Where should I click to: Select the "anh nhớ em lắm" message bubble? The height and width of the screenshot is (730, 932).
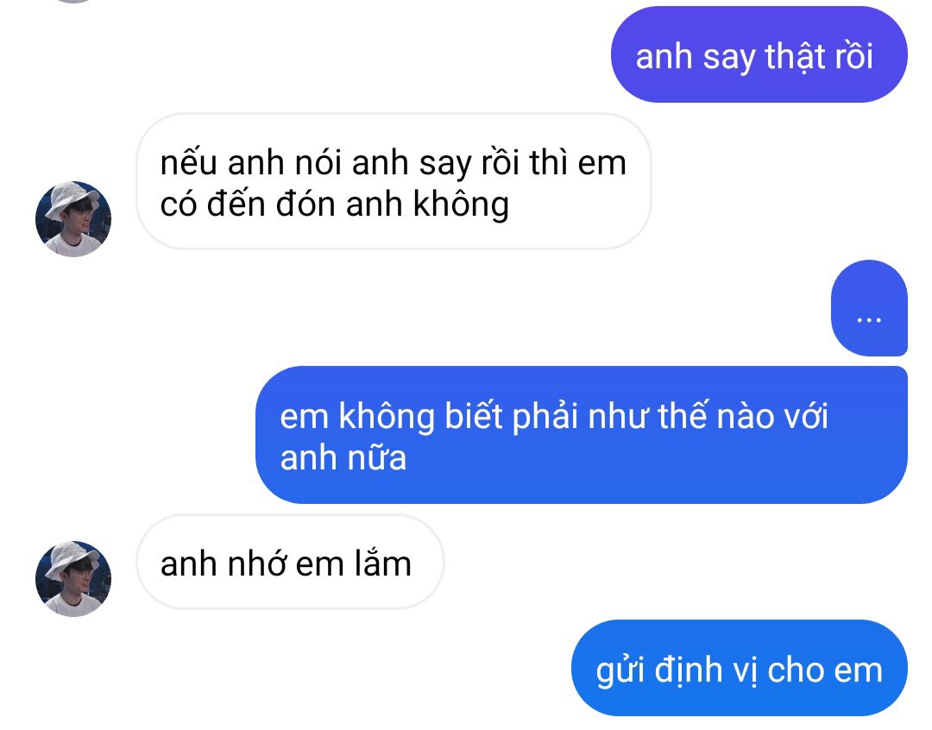(x=291, y=563)
